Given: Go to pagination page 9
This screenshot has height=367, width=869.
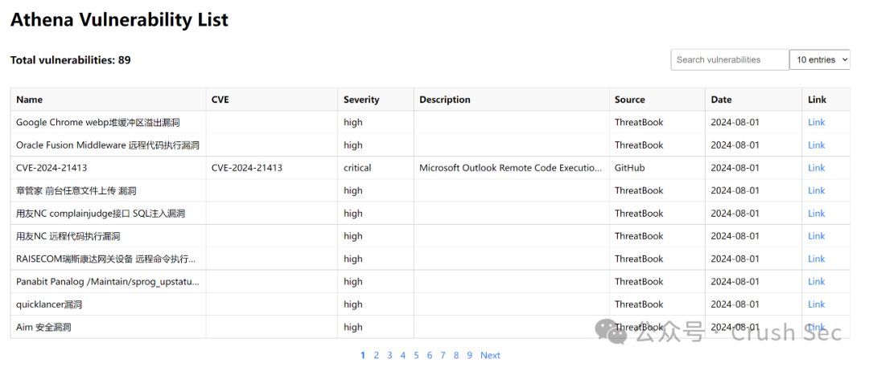Looking at the screenshot, I should (x=469, y=356).
